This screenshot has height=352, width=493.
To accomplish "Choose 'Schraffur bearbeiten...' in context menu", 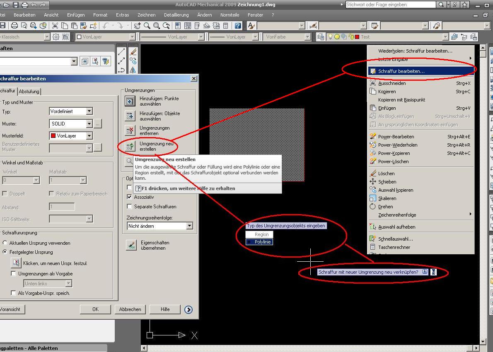I will point(421,71).
